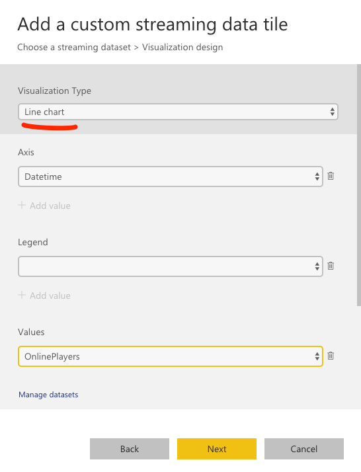Delete the Datetime axis field with trash icon
361x472 pixels.
point(331,176)
